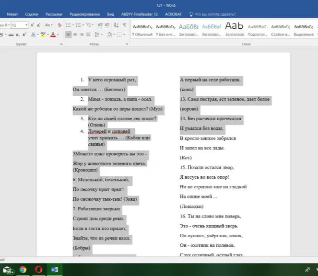Viewport: 318px width, 276px height.
Task: Open the Ссылки tab
Action: pyautogui.click(x=32, y=14)
